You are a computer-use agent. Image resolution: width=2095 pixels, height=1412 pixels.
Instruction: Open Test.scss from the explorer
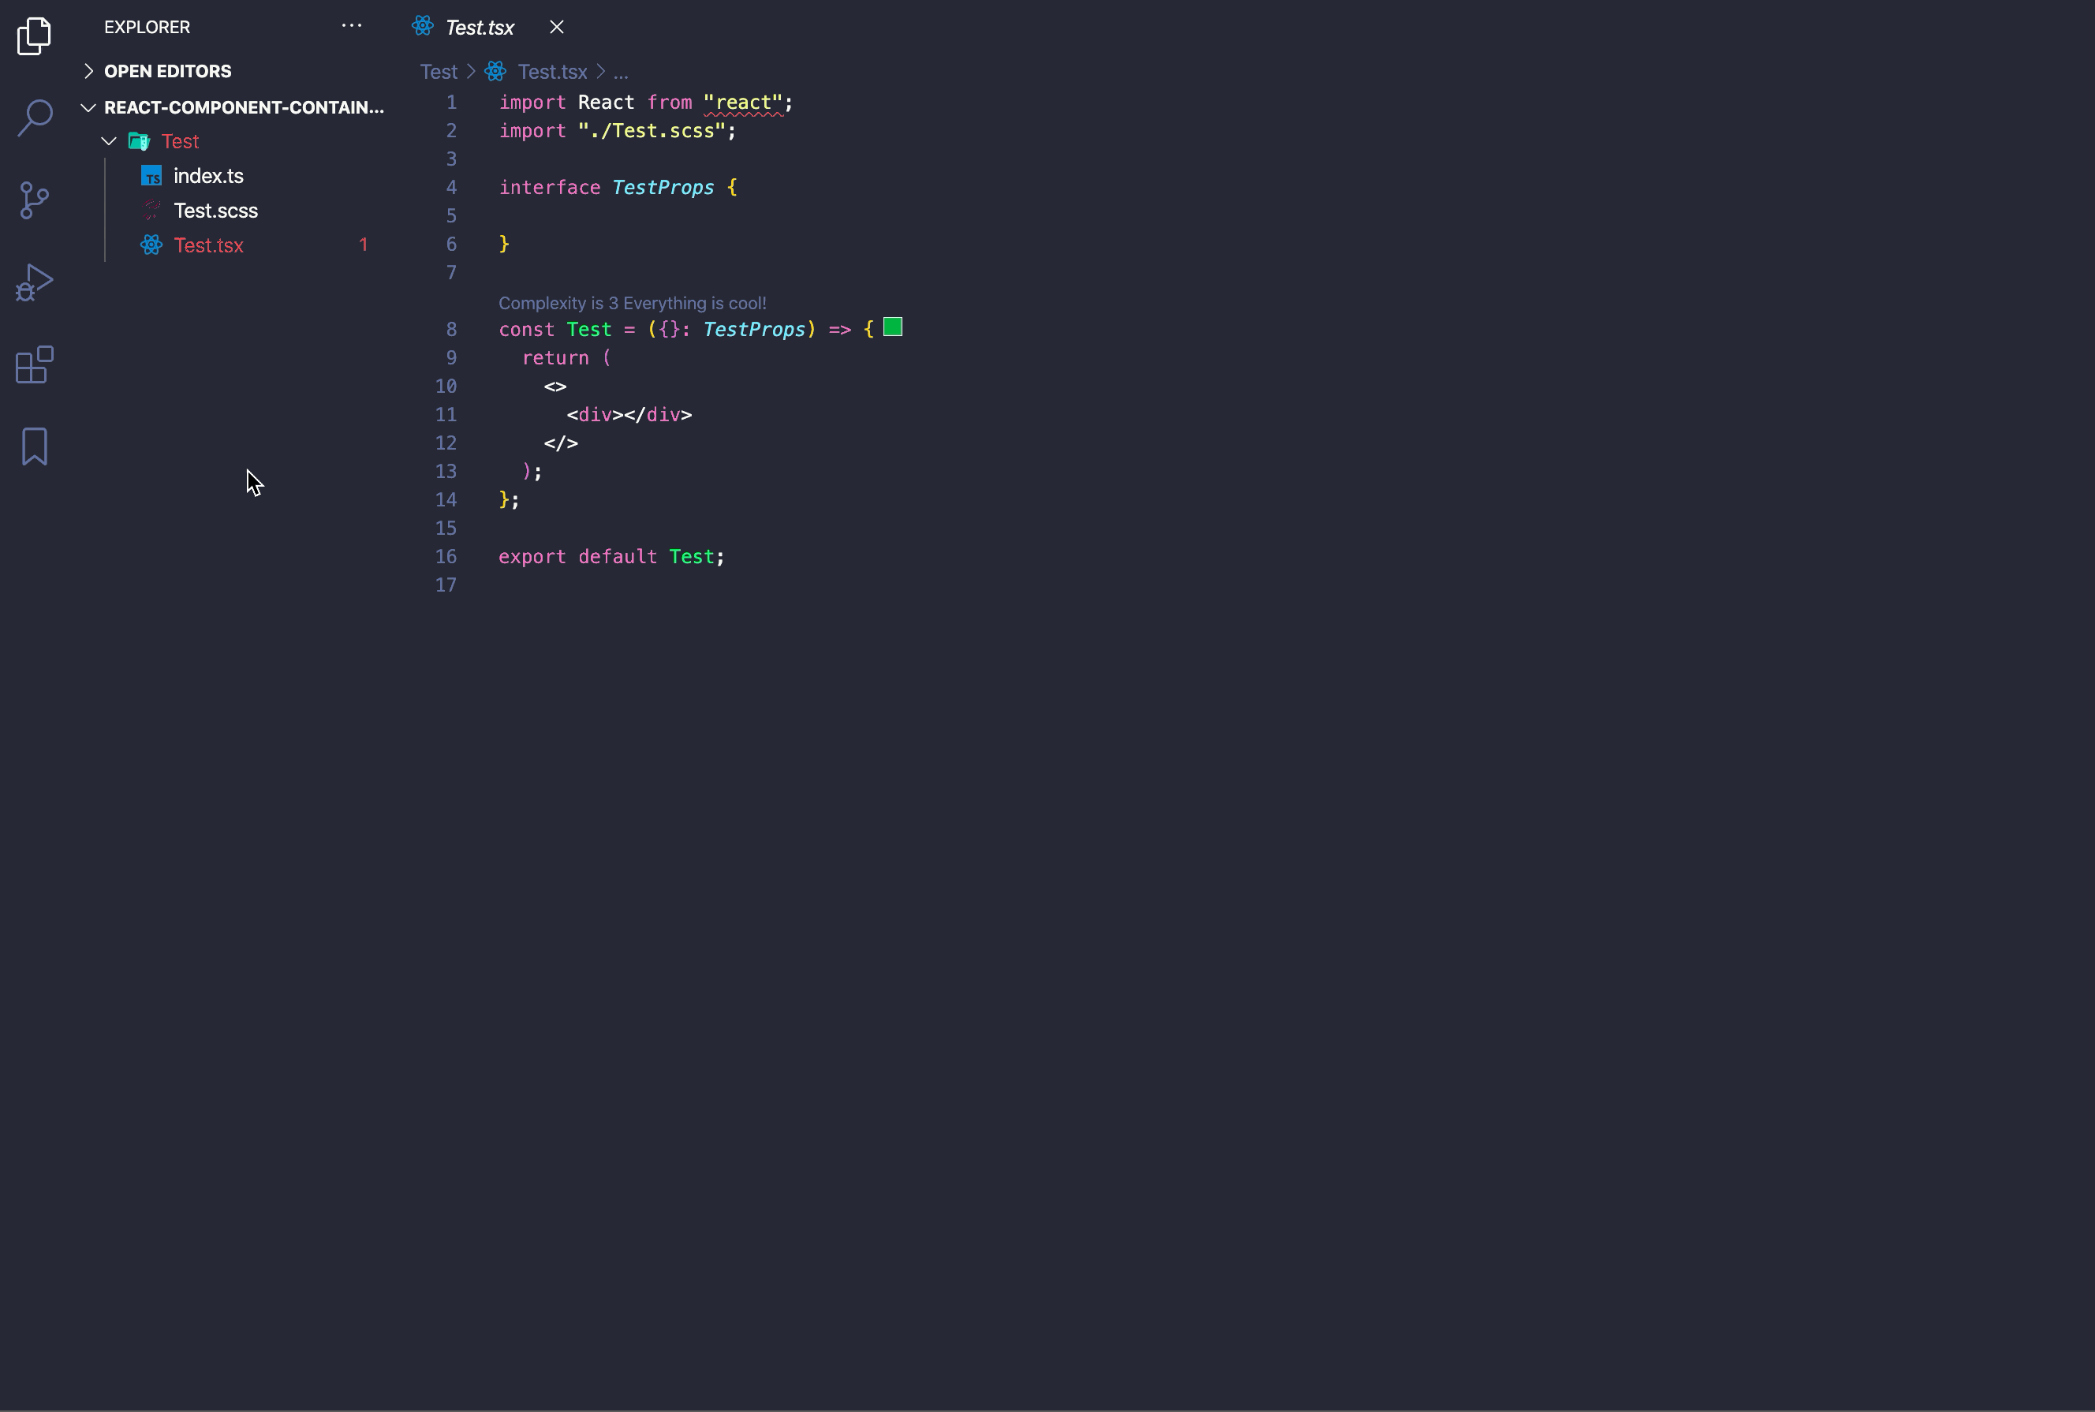(x=215, y=211)
